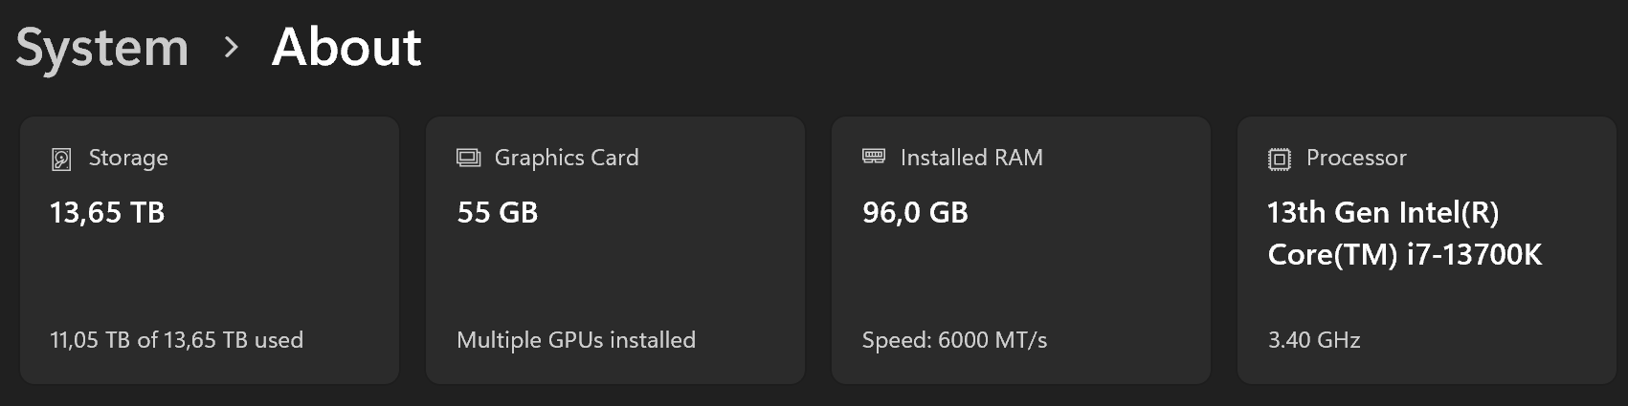Click the "13th Gen Intel(R)" text line
This screenshot has width=1628, height=406.
point(1383,212)
